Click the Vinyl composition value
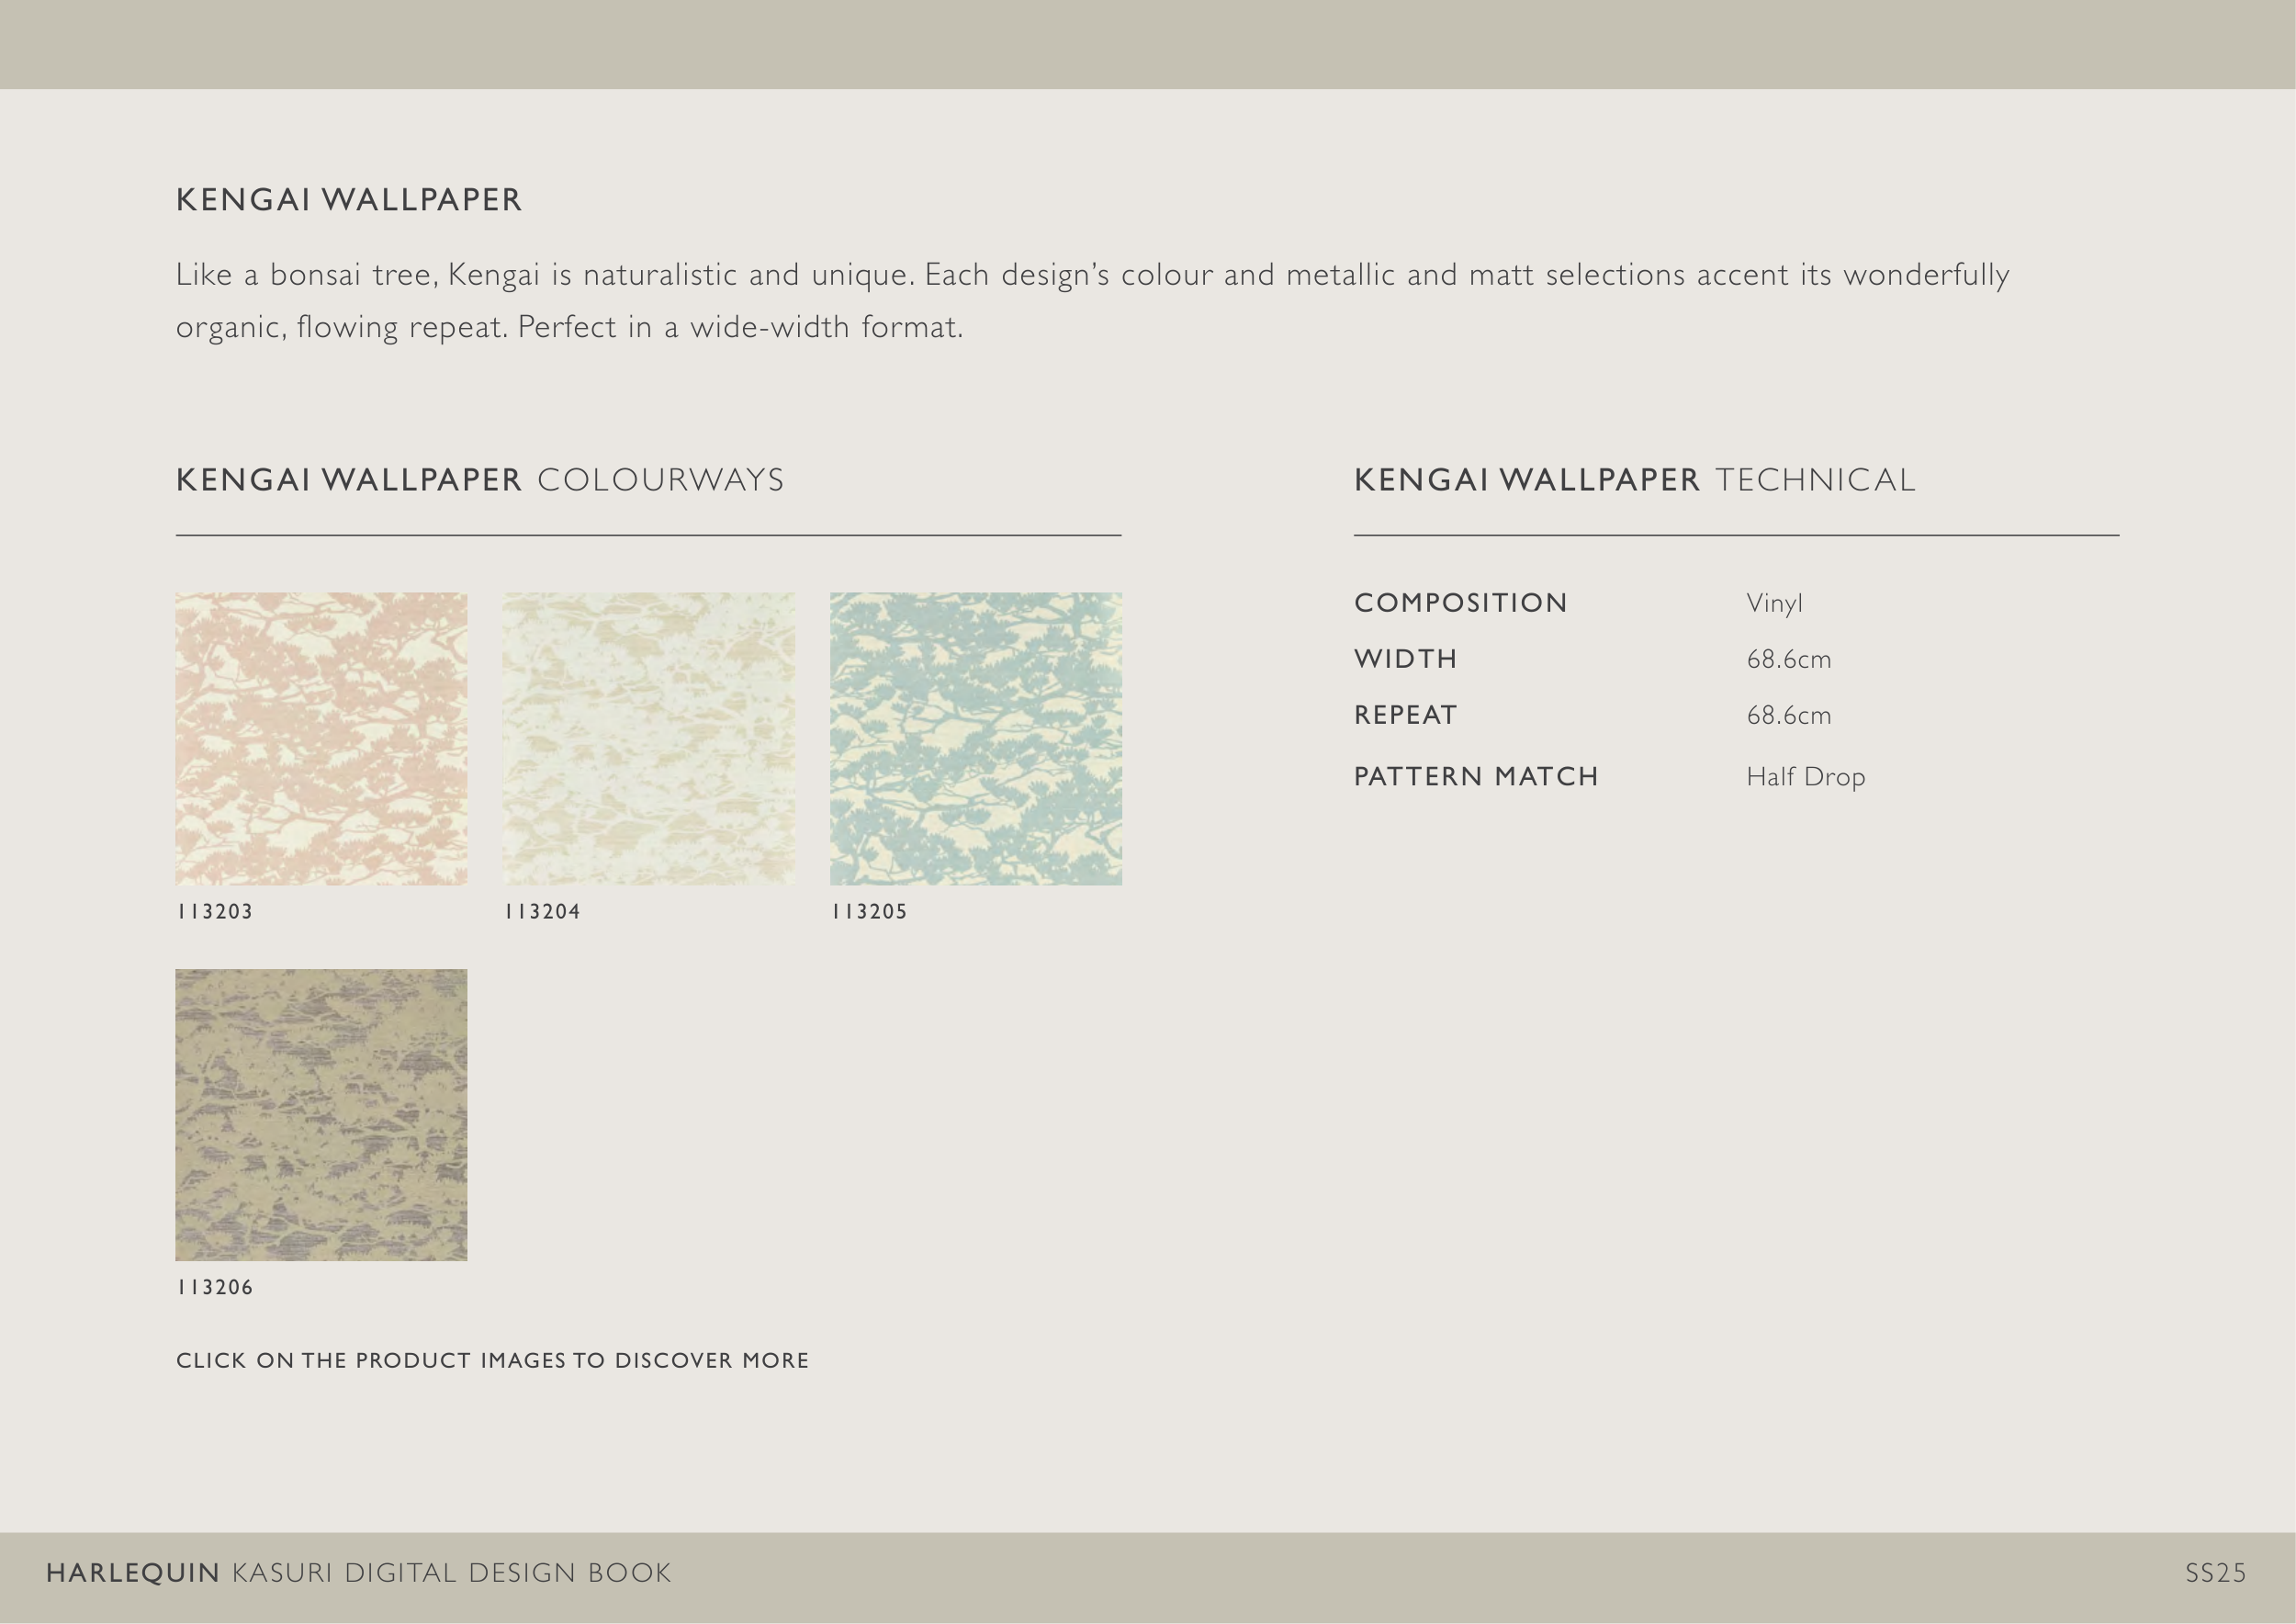 [1774, 603]
